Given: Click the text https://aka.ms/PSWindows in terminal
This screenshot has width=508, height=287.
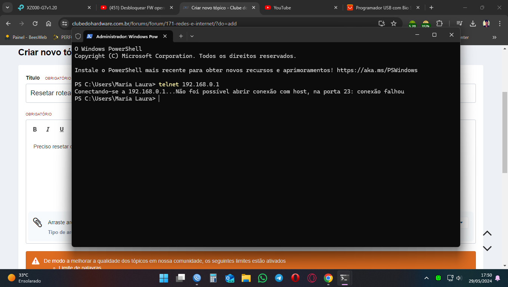Looking at the screenshot, I should click(377, 70).
